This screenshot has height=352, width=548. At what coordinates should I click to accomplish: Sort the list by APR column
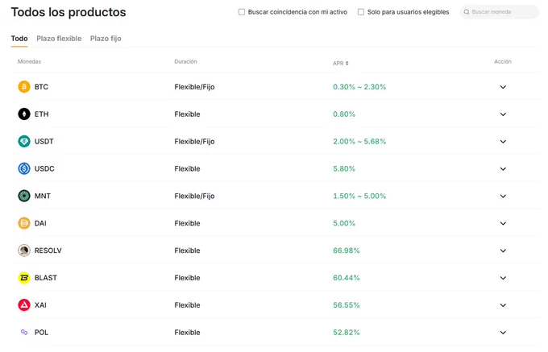click(341, 63)
